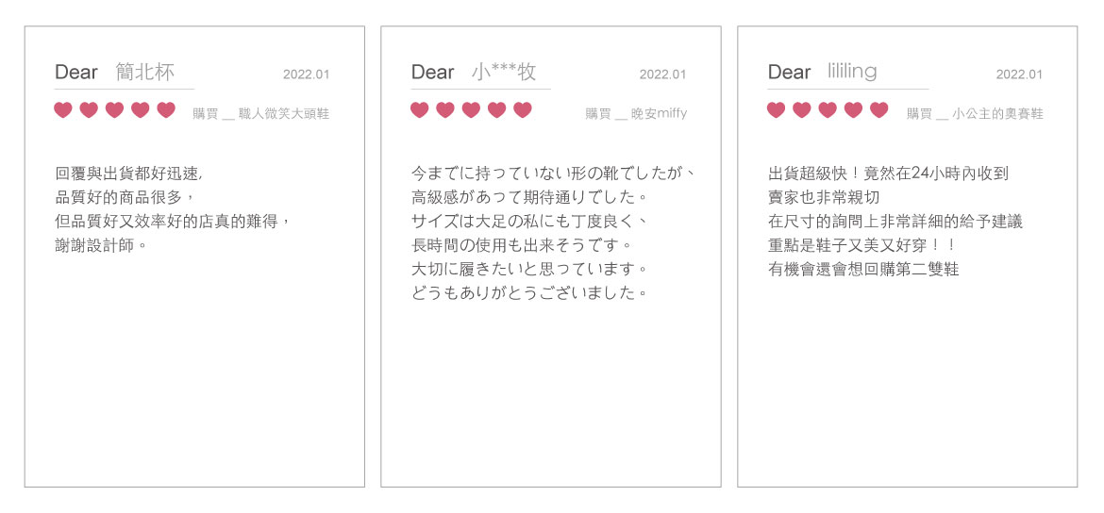Click reviewer name 小***牧
1104x513 pixels.
(503, 72)
